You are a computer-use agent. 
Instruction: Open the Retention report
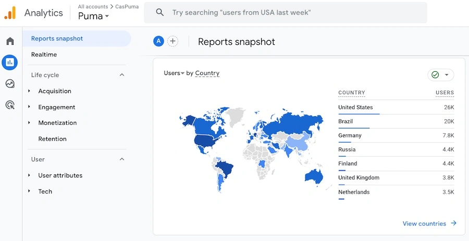[x=52, y=139]
